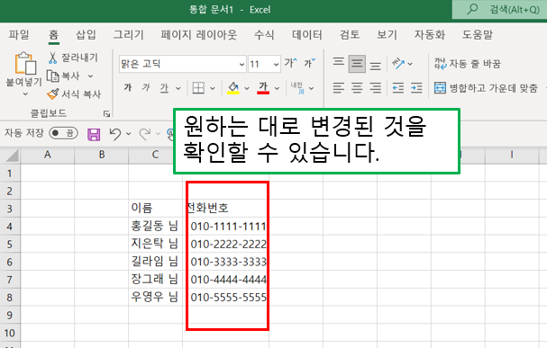The image size is (547, 348).
Task: Select column B header
Action: (102, 155)
